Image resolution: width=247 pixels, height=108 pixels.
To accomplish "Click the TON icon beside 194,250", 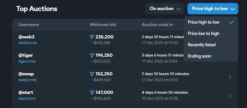I will click(92, 55).
